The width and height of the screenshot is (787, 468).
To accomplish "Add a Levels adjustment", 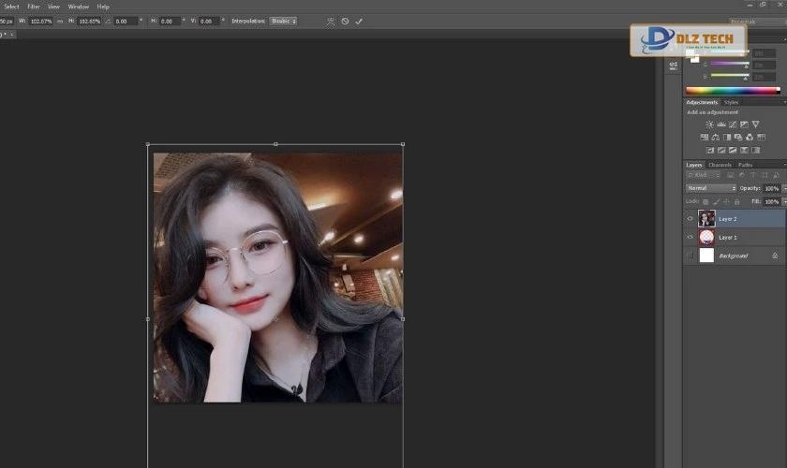I will click(x=721, y=124).
